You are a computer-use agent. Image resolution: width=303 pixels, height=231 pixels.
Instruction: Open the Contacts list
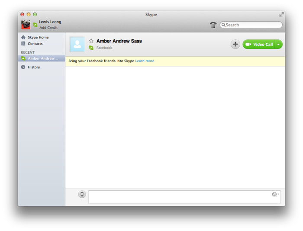click(35, 44)
